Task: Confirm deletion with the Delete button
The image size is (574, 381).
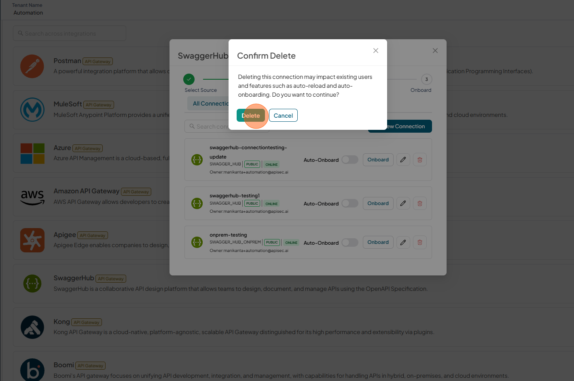Action: [251, 115]
